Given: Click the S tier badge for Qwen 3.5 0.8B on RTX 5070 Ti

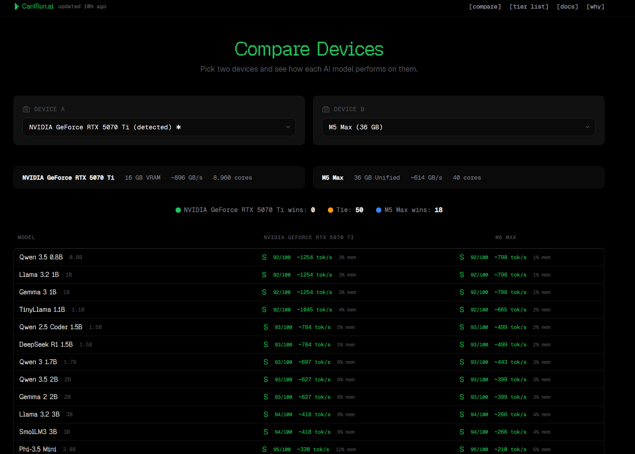Looking at the screenshot, I should pos(264,257).
